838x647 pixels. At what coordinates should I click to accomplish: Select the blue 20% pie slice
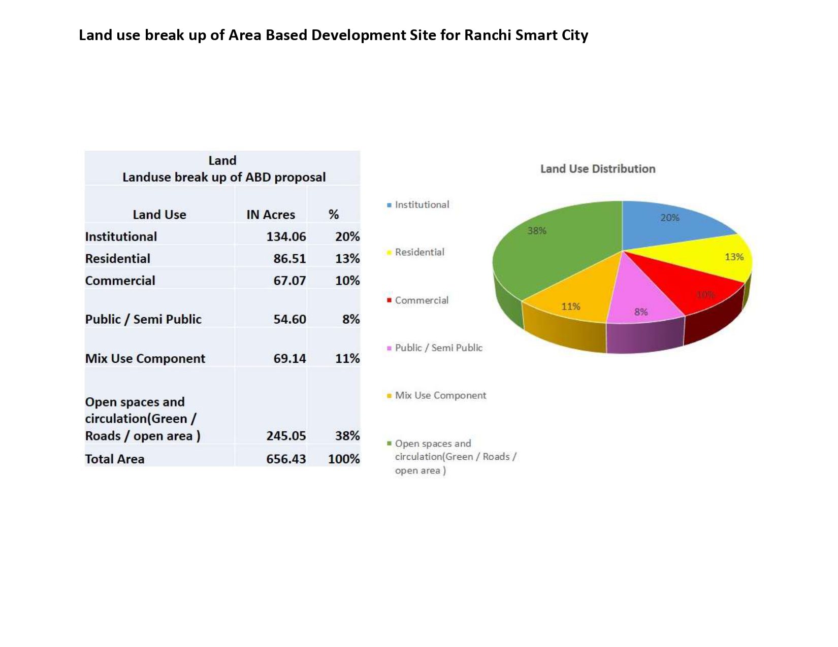coord(670,221)
